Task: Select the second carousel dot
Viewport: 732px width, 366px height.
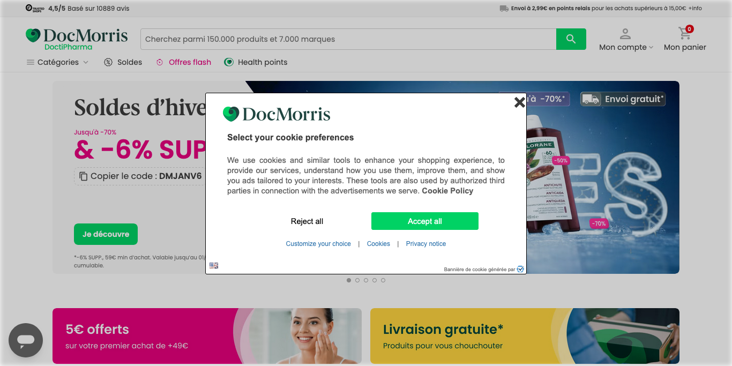Action: click(x=357, y=280)
